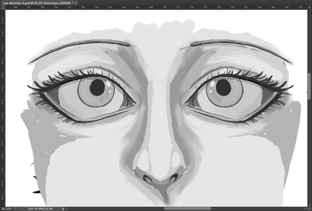Click the right nostril on the nose
The image size is (312, 211).
(173, 178)
